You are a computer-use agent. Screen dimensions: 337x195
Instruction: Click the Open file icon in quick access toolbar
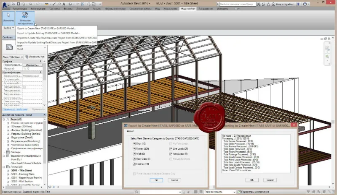[13, 4]
